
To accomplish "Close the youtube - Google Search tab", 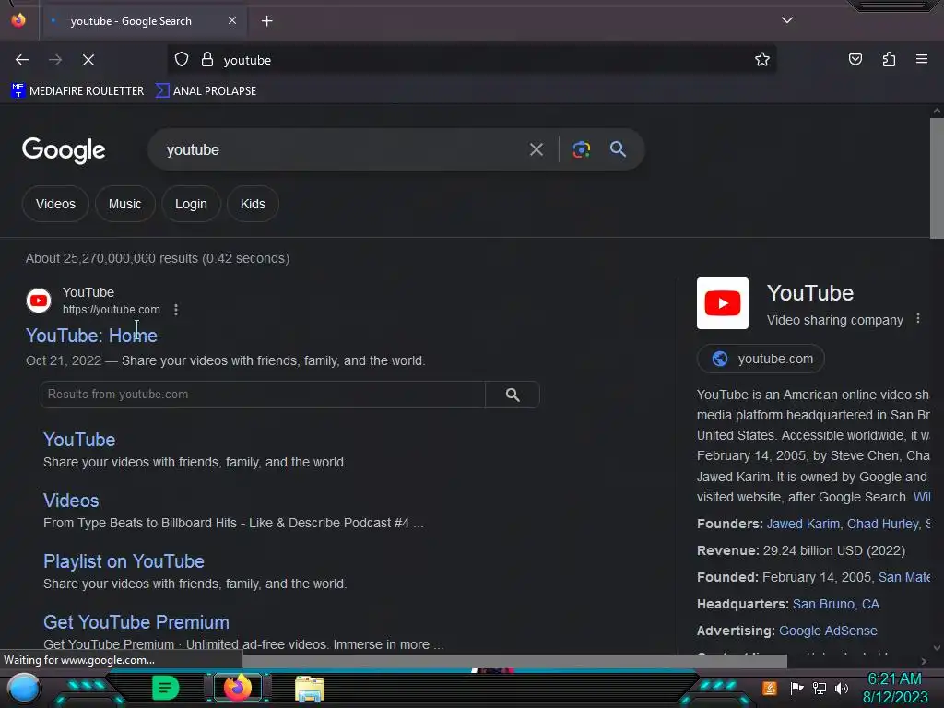I will 231,20.
